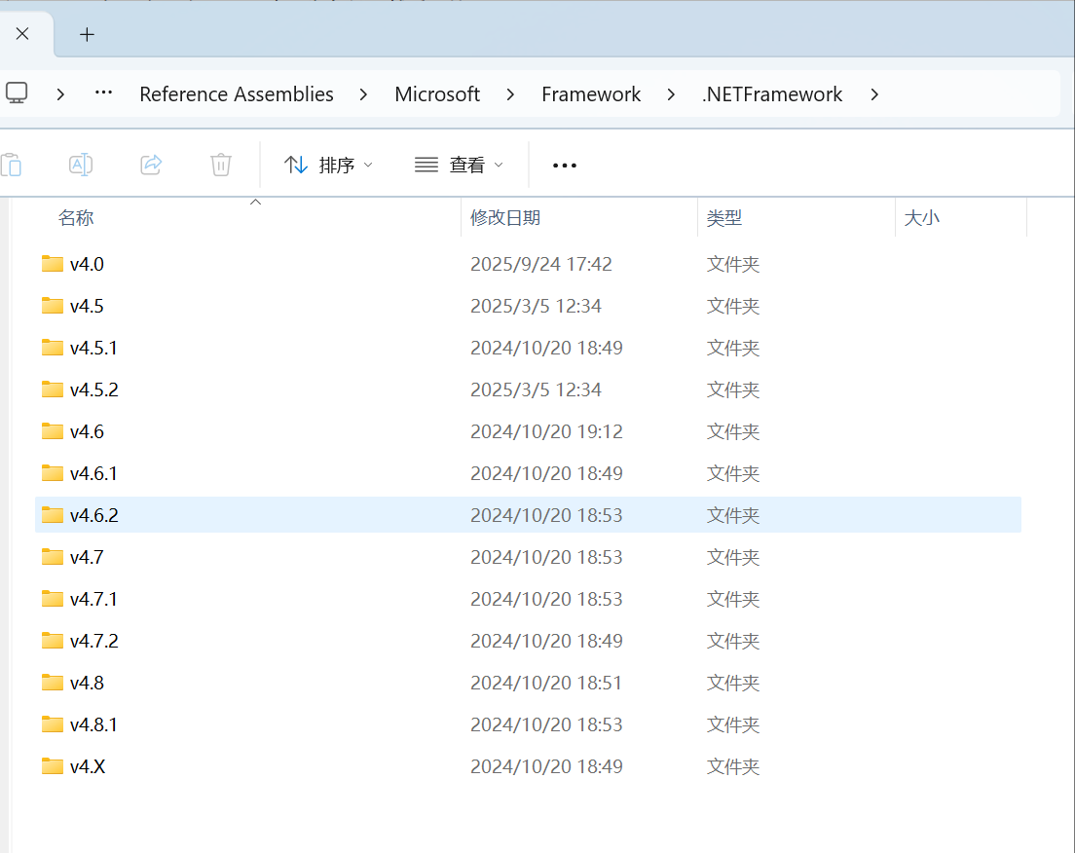Click the folder icon of v4.6.2
Image resolution: width=1075 pixels, height=853 pixels.
coord(53,514)
